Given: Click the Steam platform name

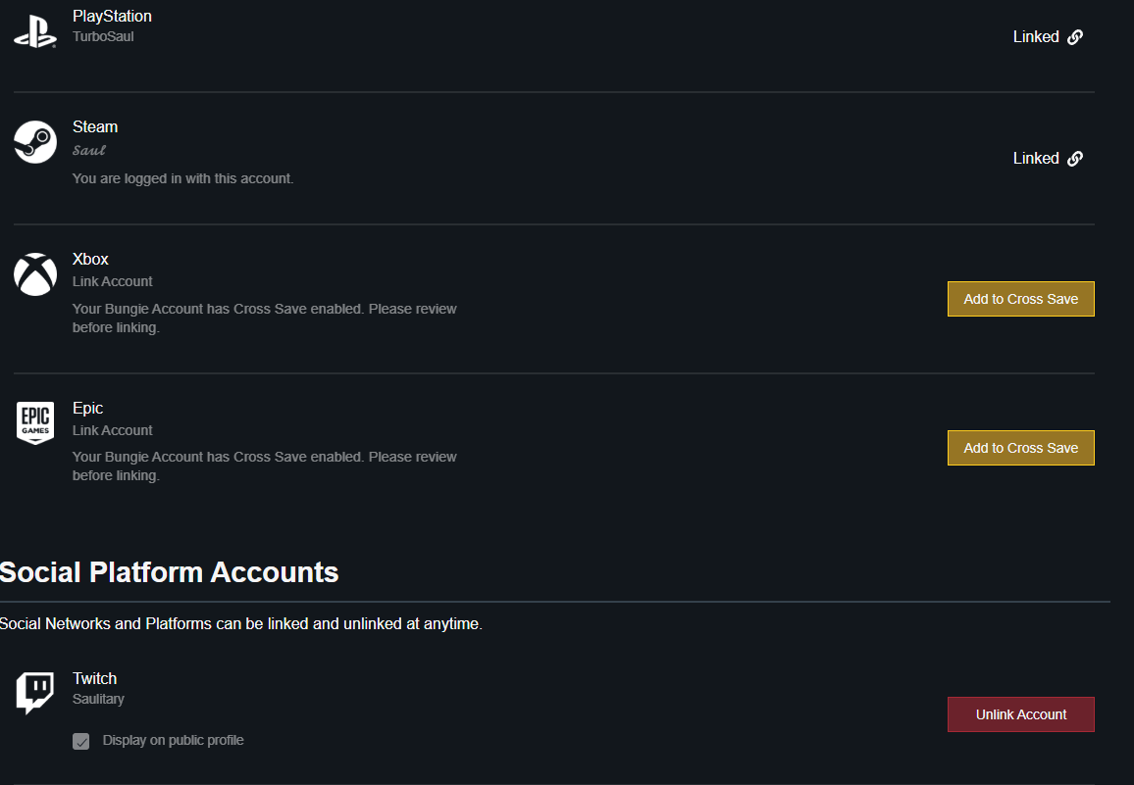Looking at the screenshot, I should 95,127.
